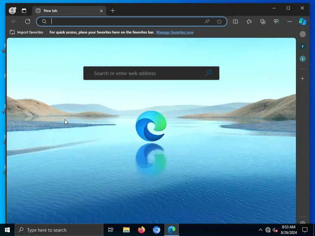
Task: Open the Copilot sidebar icon
Action: (303, 22)
